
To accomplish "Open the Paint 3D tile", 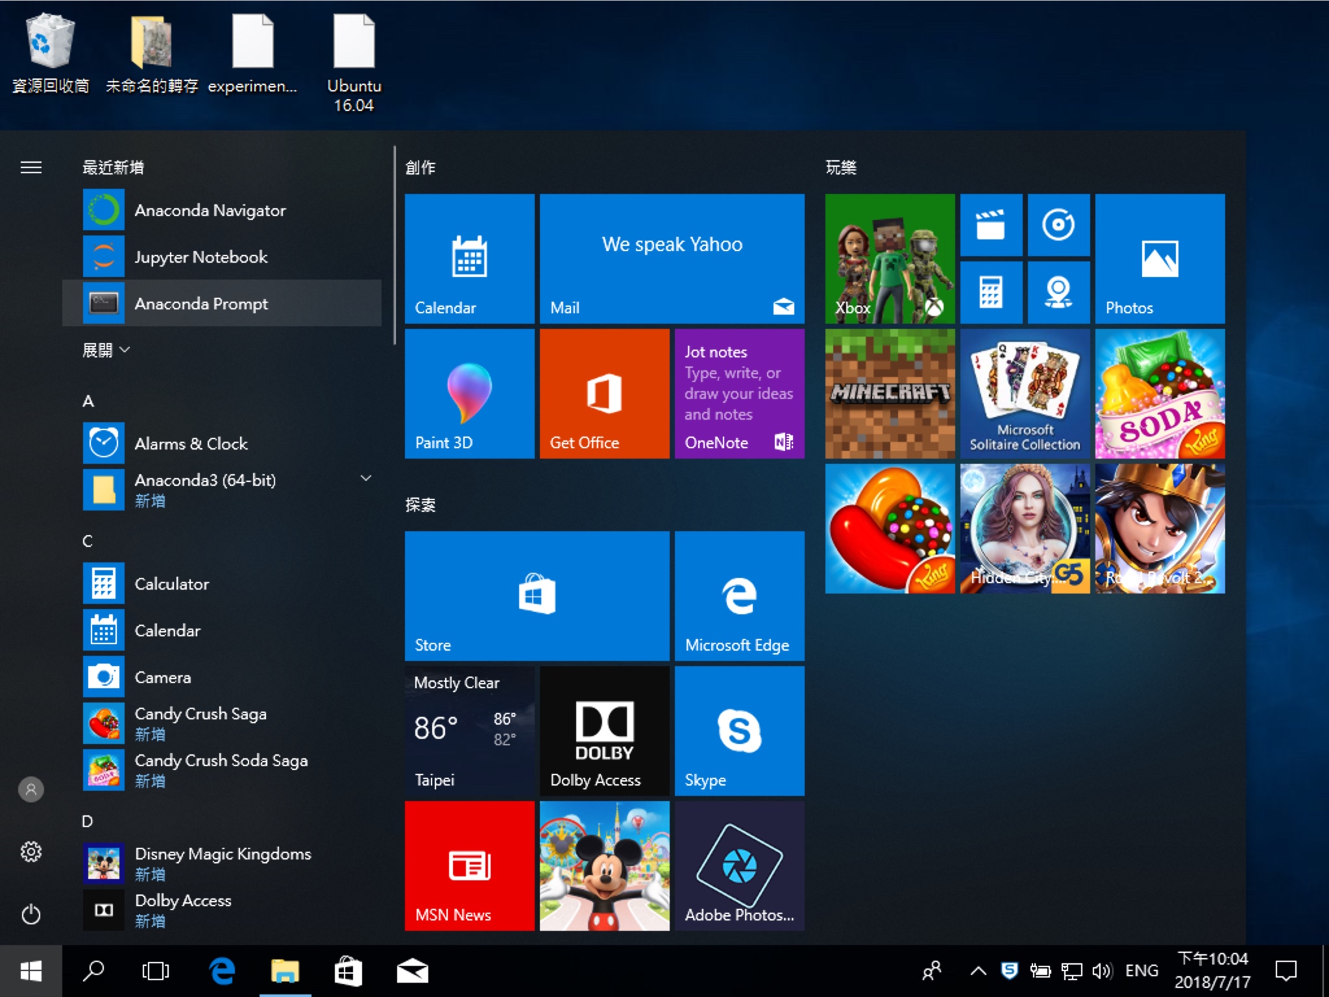I will (x=469, y=393).
